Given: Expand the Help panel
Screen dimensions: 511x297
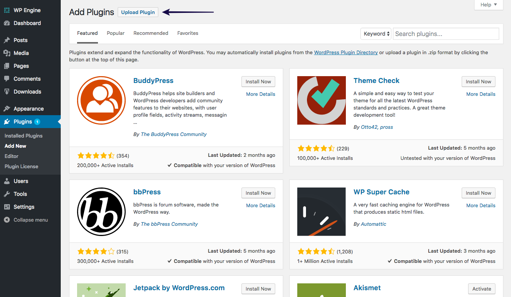Looking at the screenshot, I should (489, 5).
